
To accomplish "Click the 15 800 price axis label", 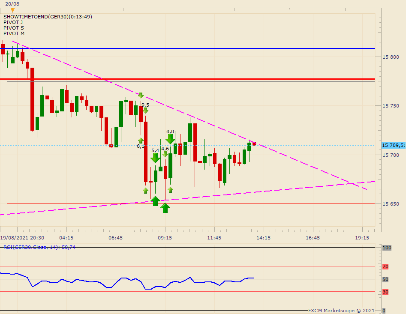I will [x=391, y=57].
